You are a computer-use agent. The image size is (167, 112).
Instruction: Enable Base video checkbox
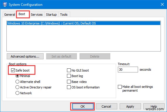(x=69, y=81)
